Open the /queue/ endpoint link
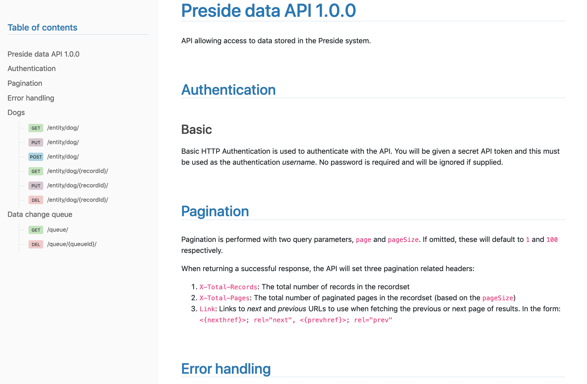This screenshot has width=587, height=384. point(58,230)
